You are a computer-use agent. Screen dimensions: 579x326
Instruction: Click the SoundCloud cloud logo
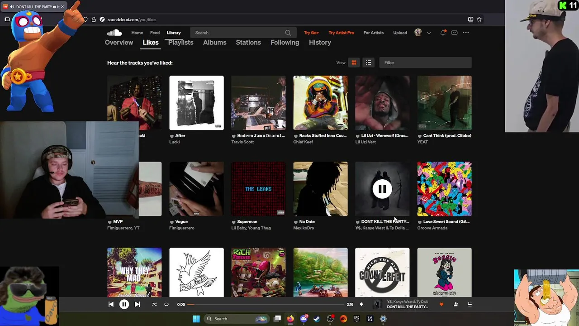pyautogui.click(x=114, y=33)
